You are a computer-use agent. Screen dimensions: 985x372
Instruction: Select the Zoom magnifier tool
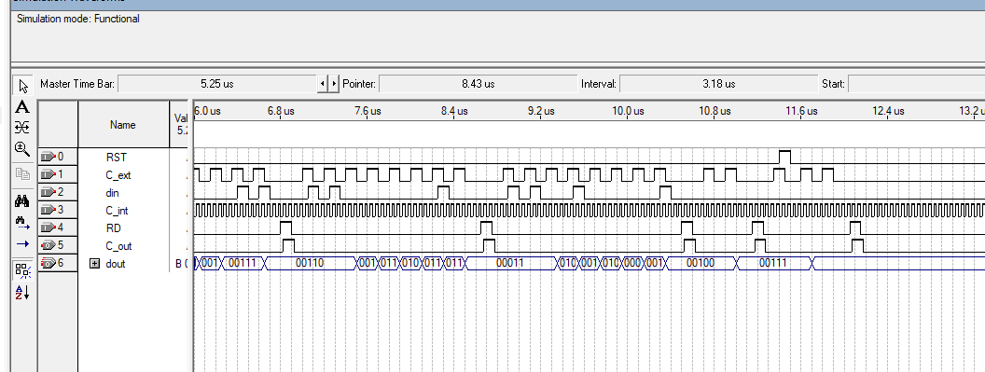point(22,149)
